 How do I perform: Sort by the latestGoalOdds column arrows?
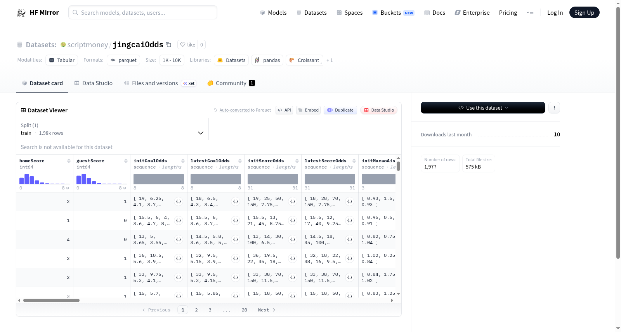[x=240, y=161]
